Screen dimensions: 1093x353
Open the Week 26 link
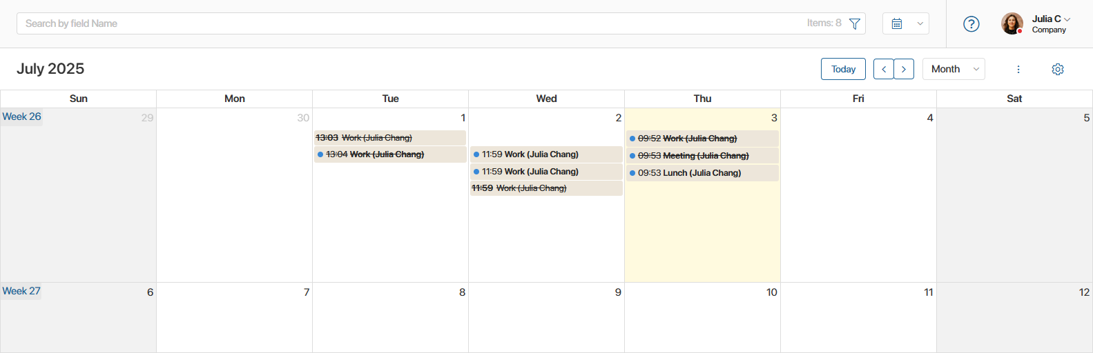[21, 117]
